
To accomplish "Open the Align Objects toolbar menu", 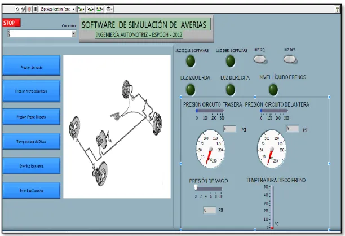I will (x=81, y=9).
